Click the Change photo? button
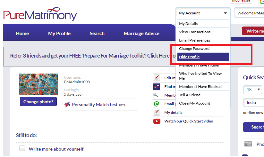264x157 pixels. coord(38,102)
